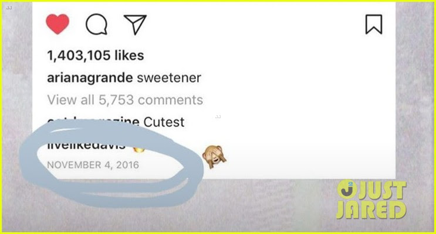Open the partially hidden commenter username before Cutest

coord(93,122)
